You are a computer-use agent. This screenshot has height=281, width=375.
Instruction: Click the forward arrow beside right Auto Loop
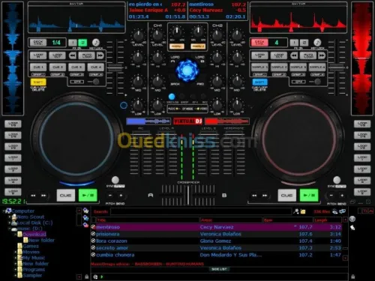[322, 55]
